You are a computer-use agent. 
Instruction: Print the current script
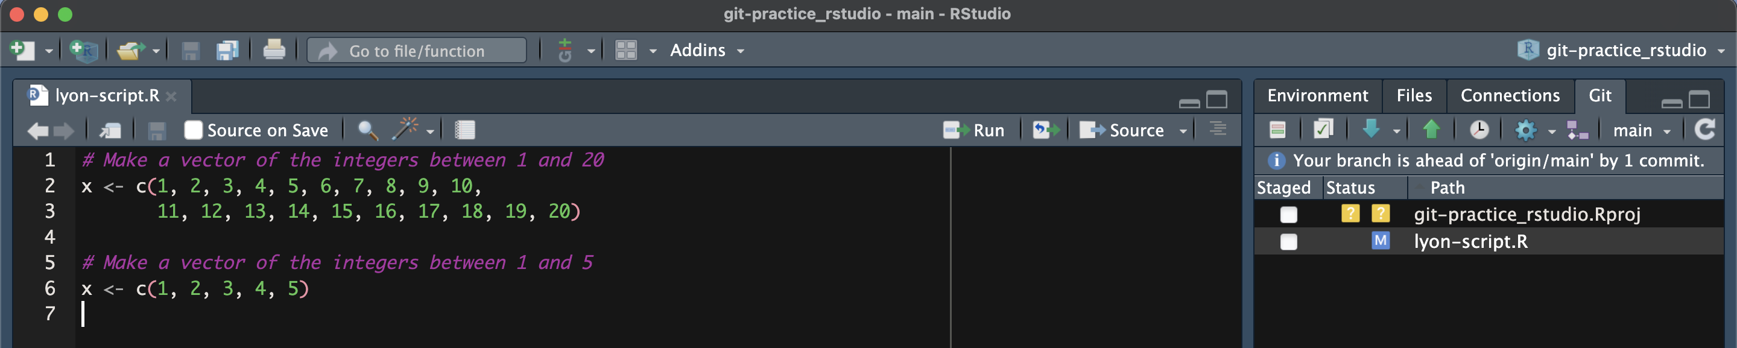coord(274,50)
